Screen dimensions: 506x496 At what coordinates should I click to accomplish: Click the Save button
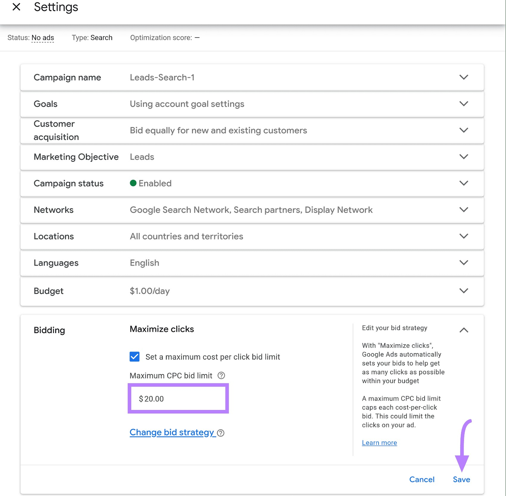click(x=461, y=480)
